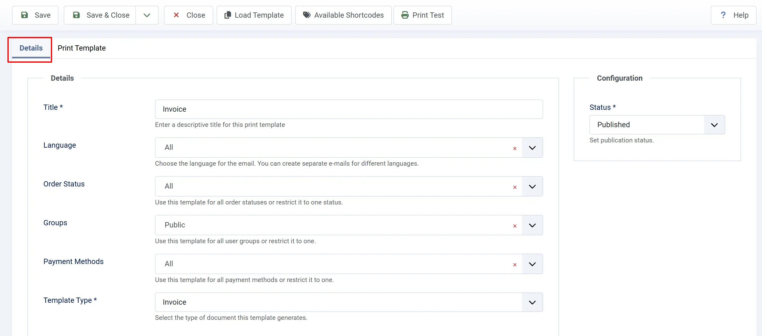Image resolution: width=762 pixels, height=336 pixels.
Task: Expand the Save & Close options arrow
Action: (147, 15)
